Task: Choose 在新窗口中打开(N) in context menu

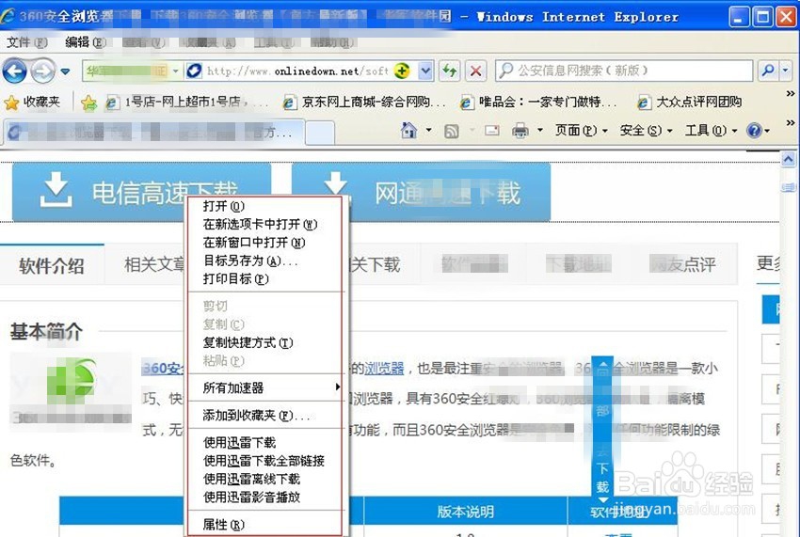Action: coord(264,243)
